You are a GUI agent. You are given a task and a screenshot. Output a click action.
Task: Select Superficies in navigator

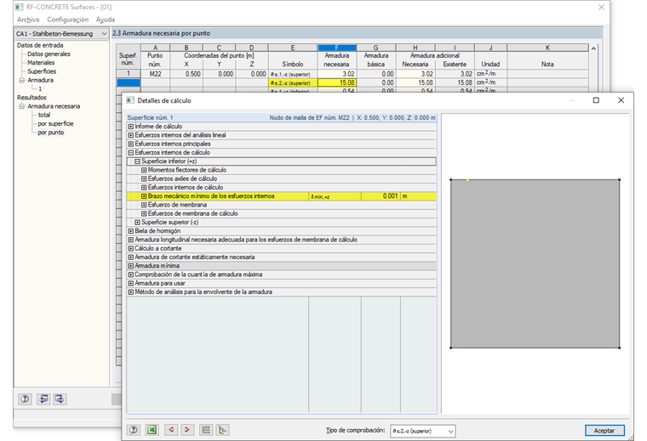42,71
